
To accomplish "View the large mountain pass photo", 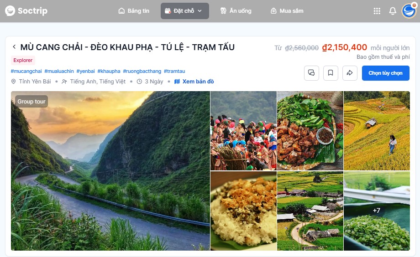I will coord(110,171).
